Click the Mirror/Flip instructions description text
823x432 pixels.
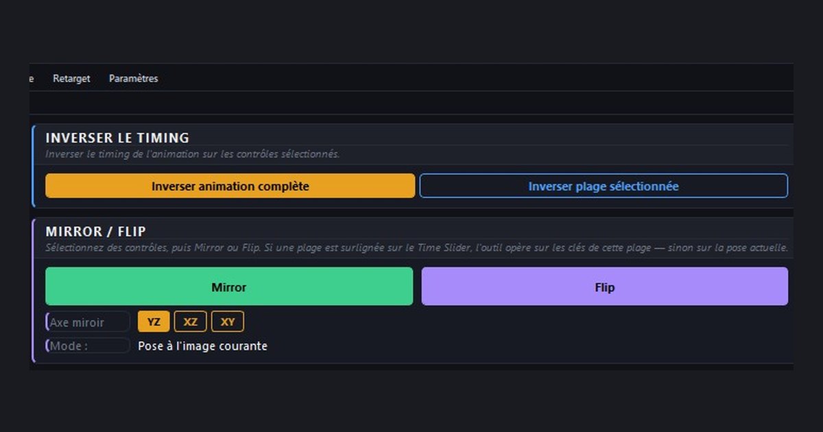(417, 248)
